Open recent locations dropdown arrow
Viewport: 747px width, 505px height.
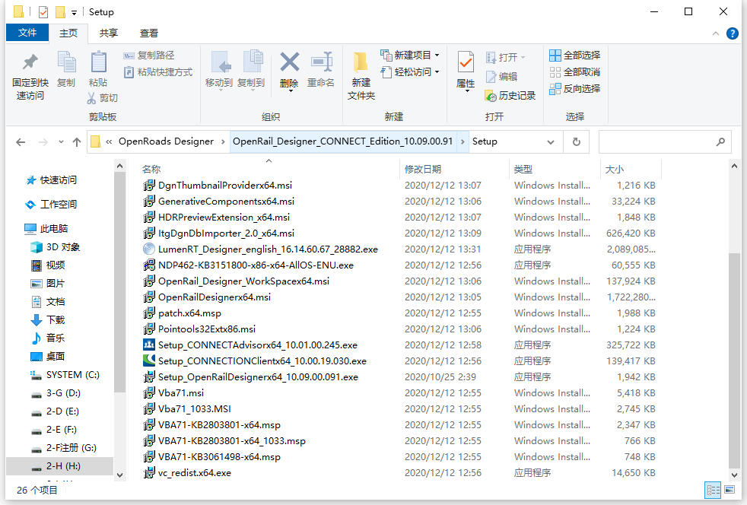click(x=61, y=142)
